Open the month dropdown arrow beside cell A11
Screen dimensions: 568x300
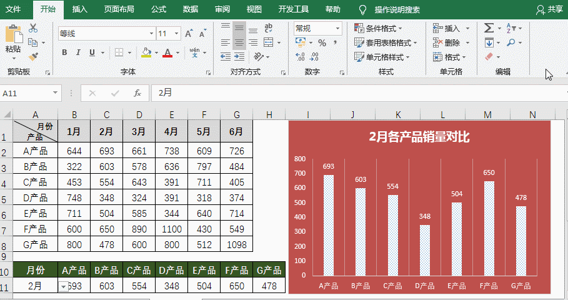(x=63, y=287)
